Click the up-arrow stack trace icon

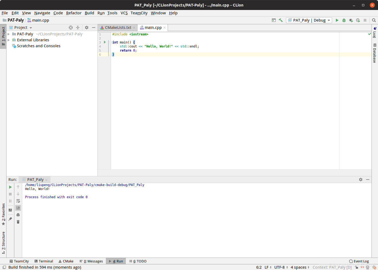click(18, 187)
